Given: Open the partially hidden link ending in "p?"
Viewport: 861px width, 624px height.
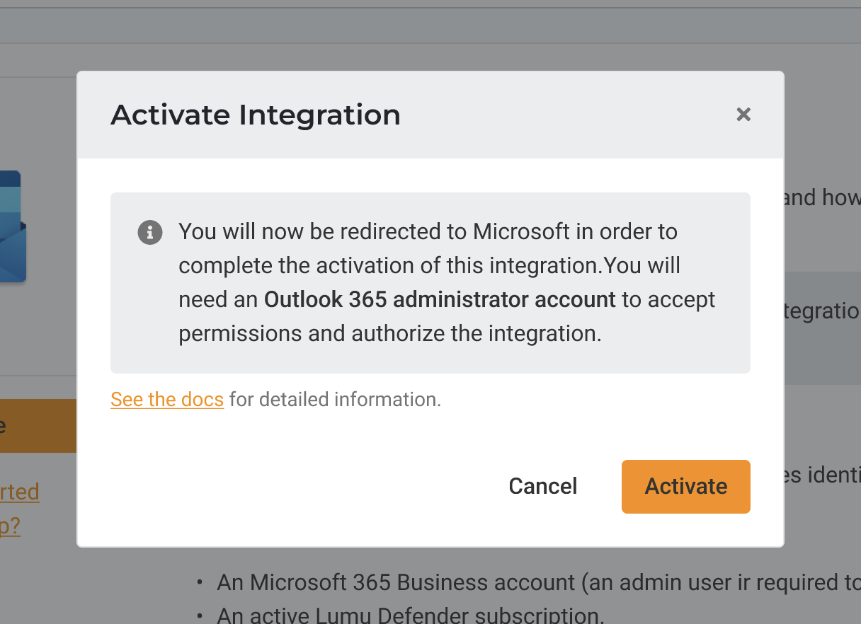Looking at the screenshot, I should pyautogui.click(x=11, y=527).
